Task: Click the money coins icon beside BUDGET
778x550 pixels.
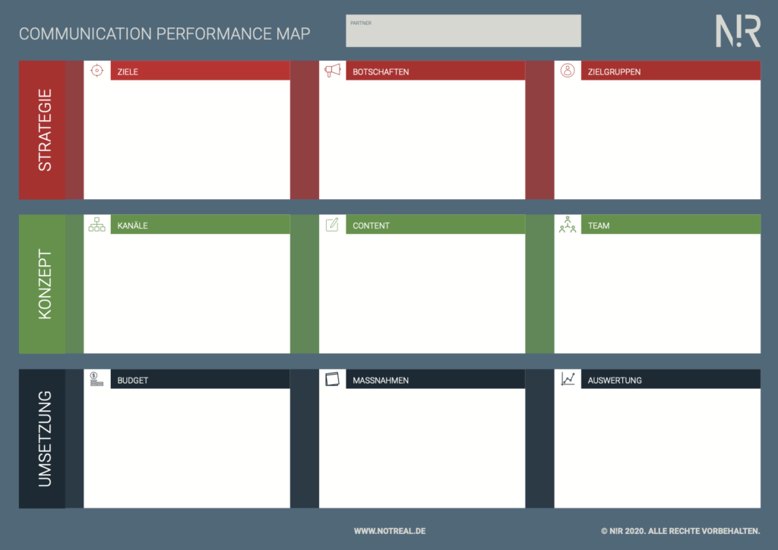Action: tap(96, 379)
